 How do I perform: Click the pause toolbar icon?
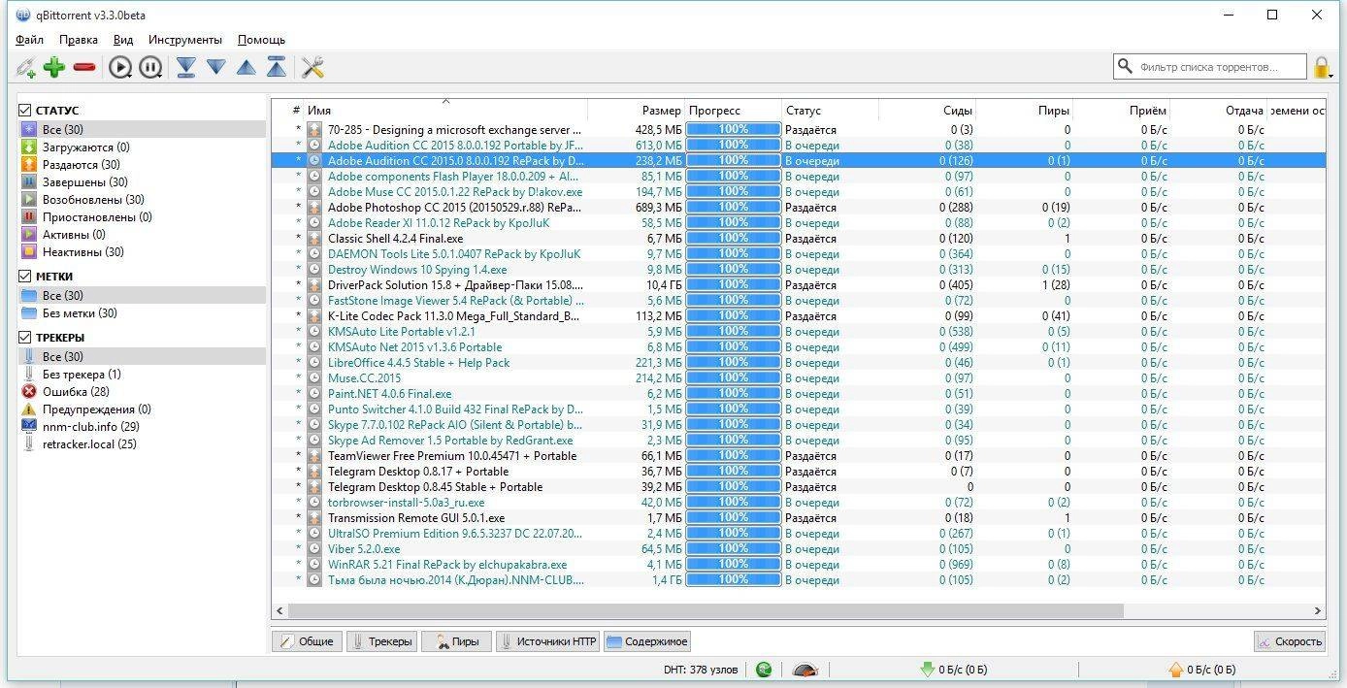pos(149,67)
